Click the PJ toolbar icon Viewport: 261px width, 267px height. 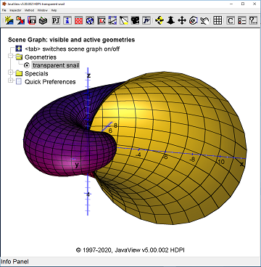[x=56, y=20]
